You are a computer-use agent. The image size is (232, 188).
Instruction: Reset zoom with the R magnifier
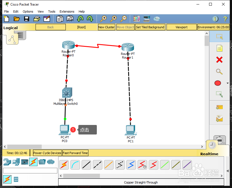[113, 19]
